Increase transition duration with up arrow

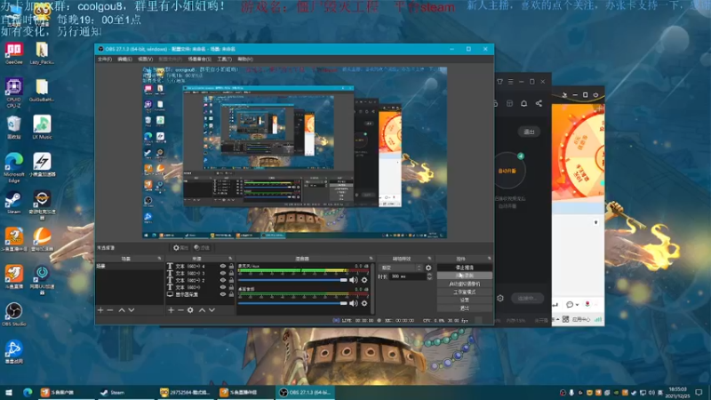[429, 275]
